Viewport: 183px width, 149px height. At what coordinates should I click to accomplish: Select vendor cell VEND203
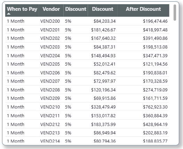click(50, 47)
